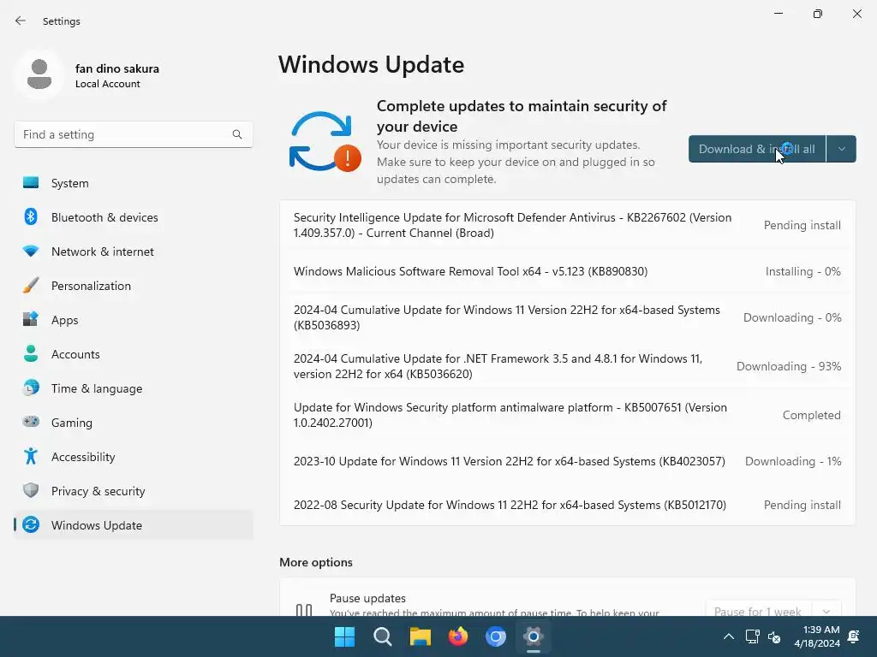
Task: Click the network status tray icon
Action: coord(752,636)
